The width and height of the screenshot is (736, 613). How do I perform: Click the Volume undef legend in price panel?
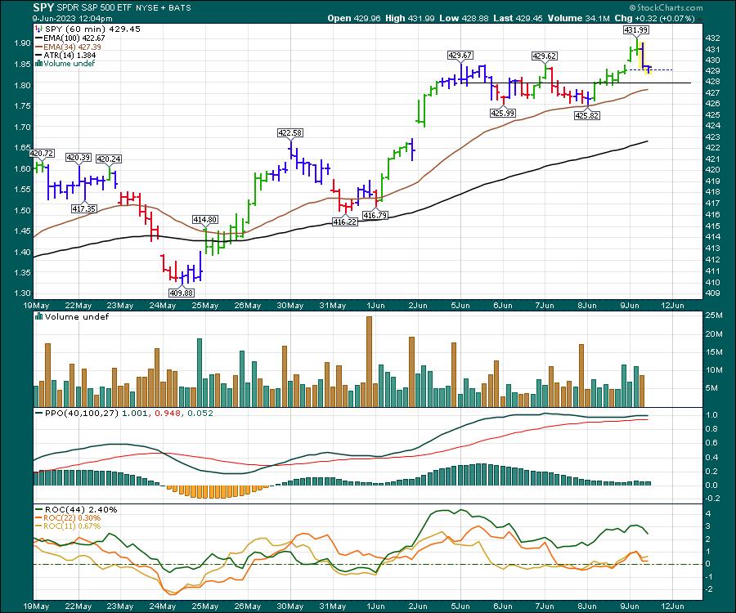coord(65,63)
